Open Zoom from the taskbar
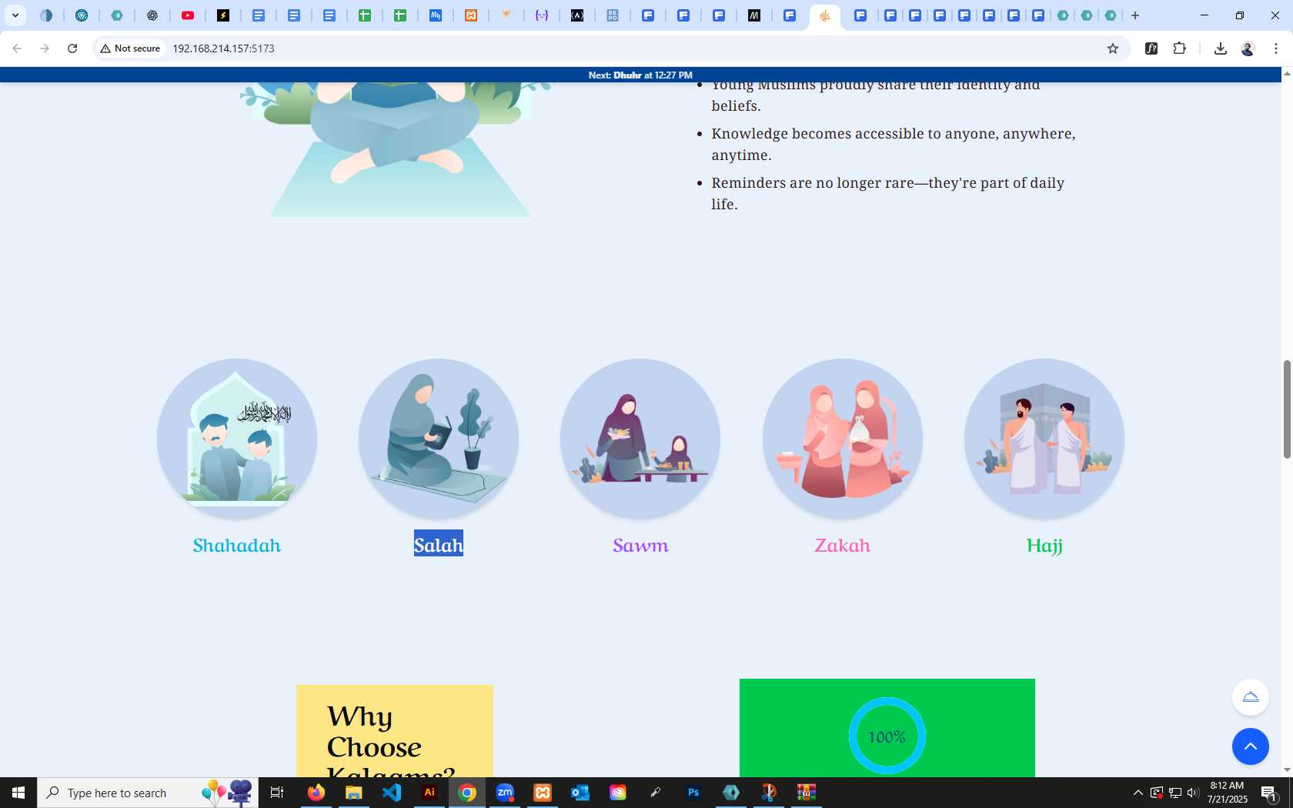 [505, 793]
